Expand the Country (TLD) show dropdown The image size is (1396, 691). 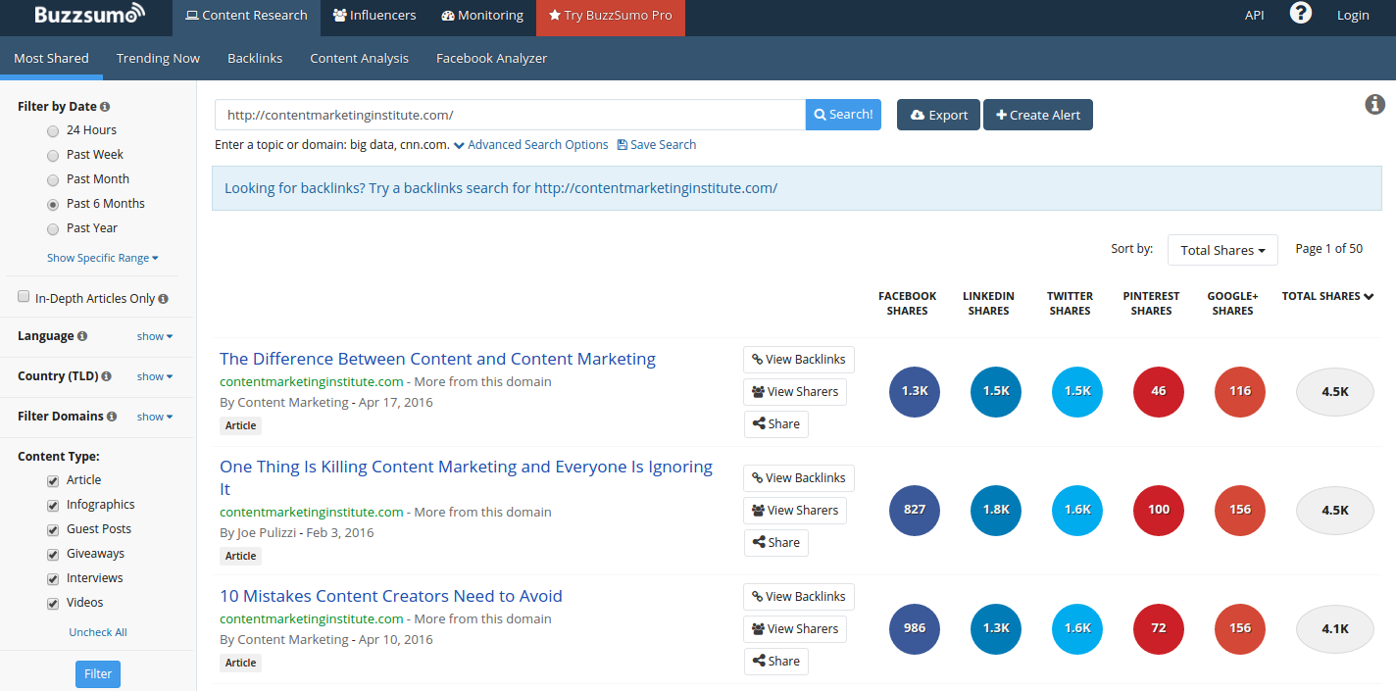[155, 376]
